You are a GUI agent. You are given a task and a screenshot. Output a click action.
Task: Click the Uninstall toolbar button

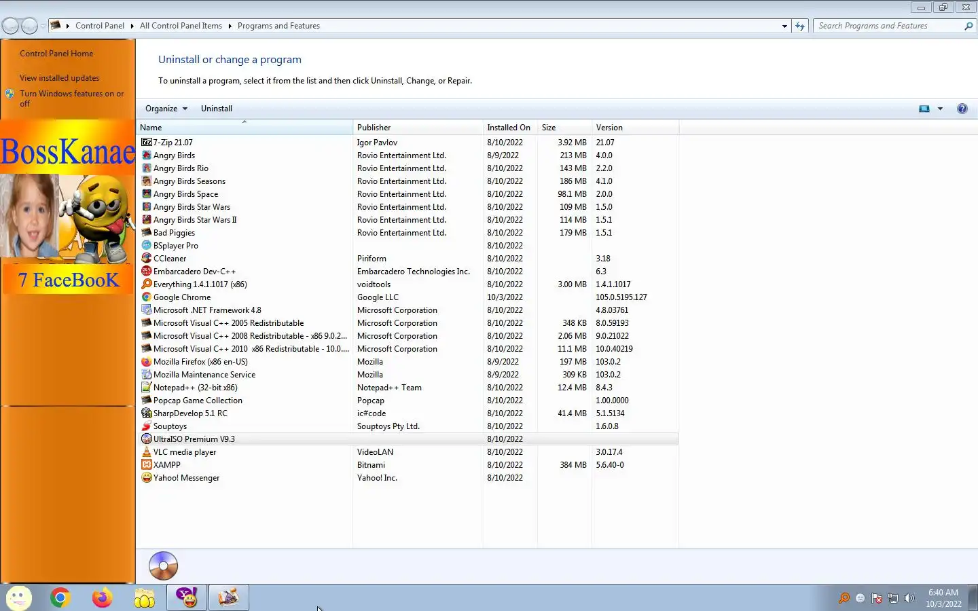coord(217,109)
